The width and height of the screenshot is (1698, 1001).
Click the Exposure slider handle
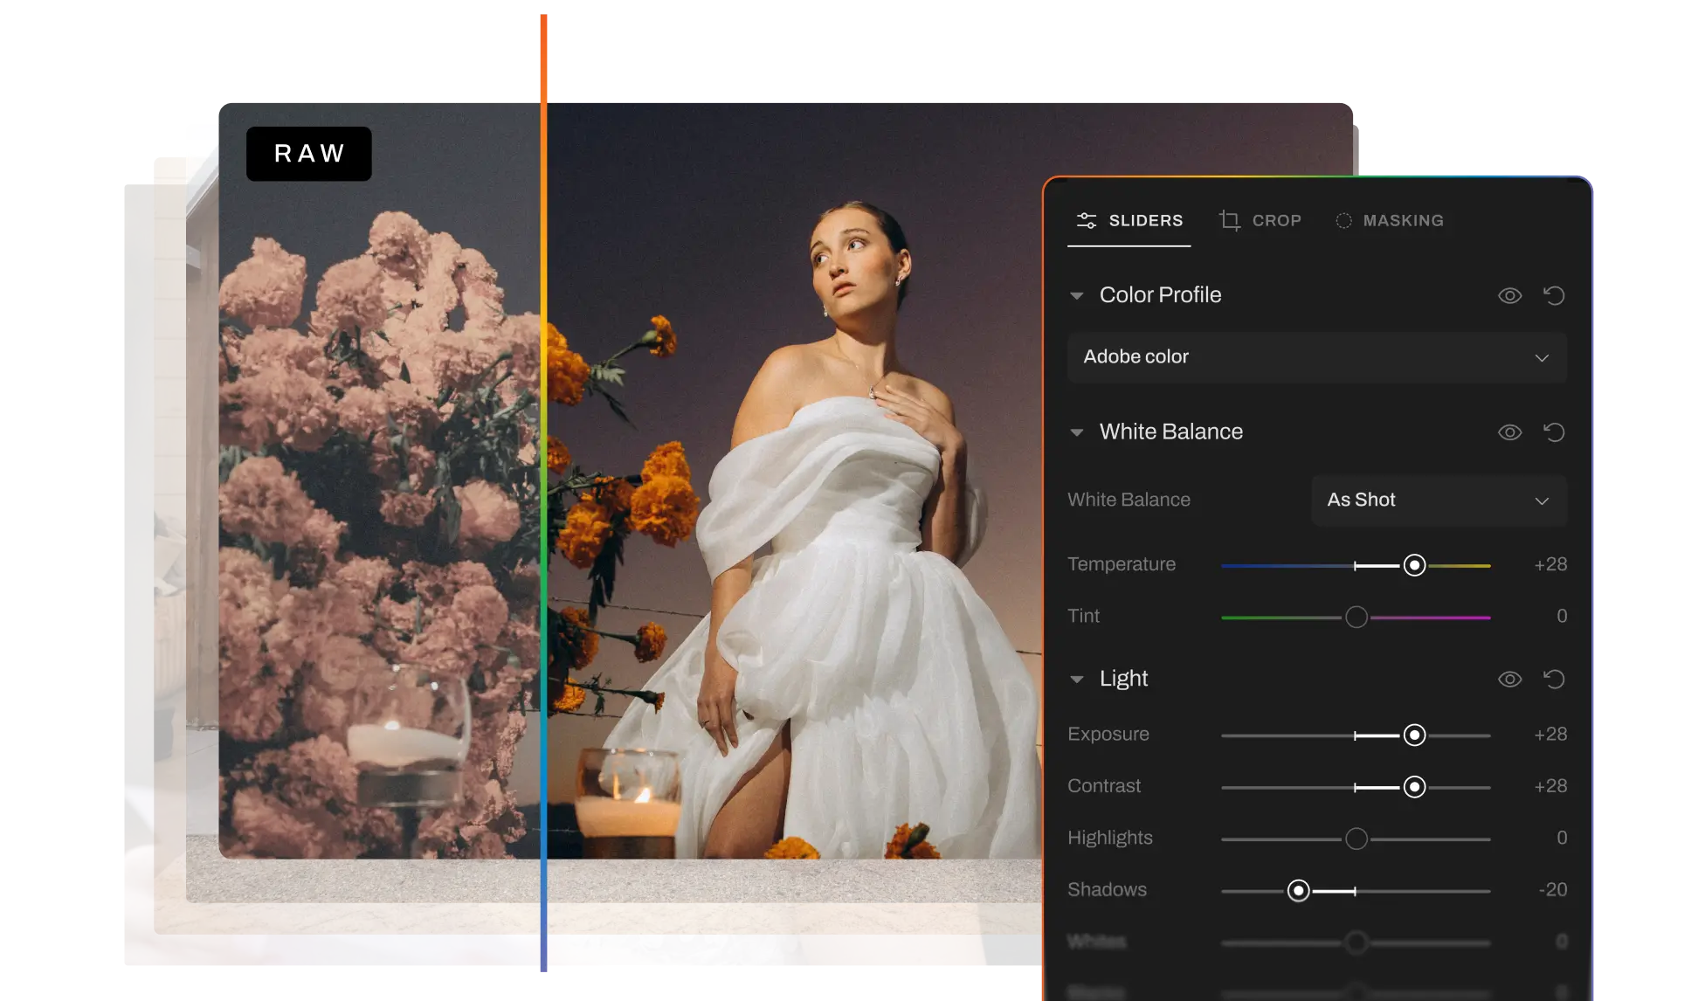1415,735
